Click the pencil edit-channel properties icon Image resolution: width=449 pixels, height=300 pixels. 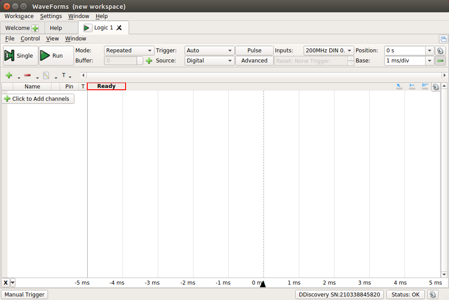click(46, 76)
